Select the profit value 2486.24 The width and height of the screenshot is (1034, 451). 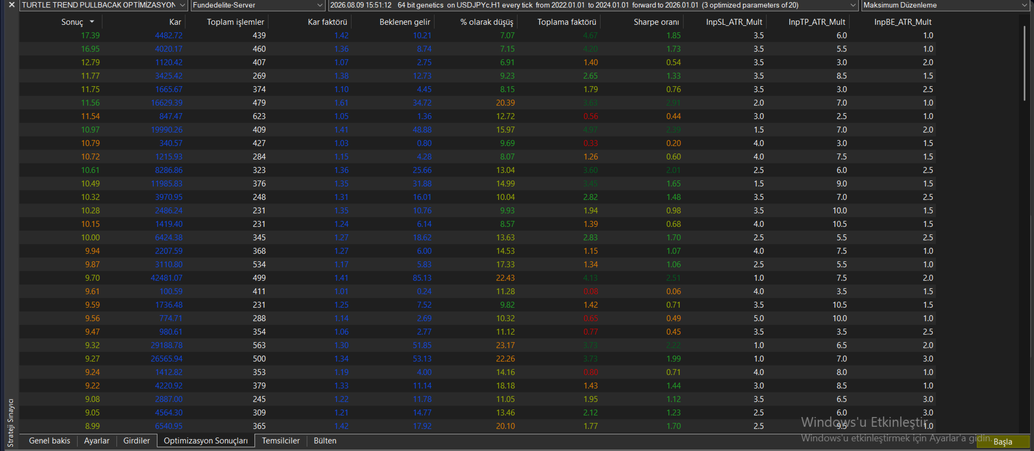(x=169, y=211)
